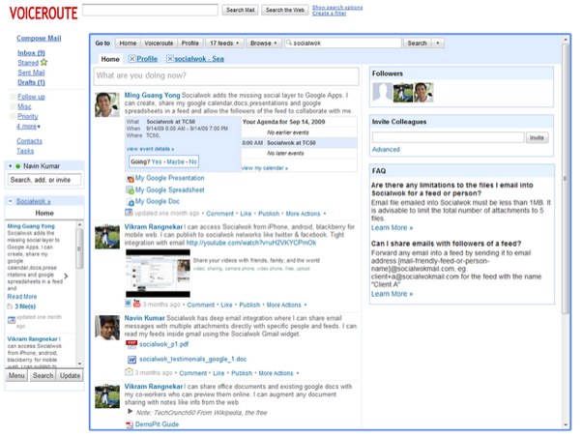582x437 pixels.
Task: Click the YouTube icon under Vikram's video post
Action: pos(136,304)
